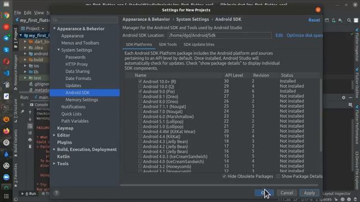Image resolution: width=360 pixels, height=202 pixels.
Task: Check Android 7.1.1 (Nougat) platform
Action: 140,107
